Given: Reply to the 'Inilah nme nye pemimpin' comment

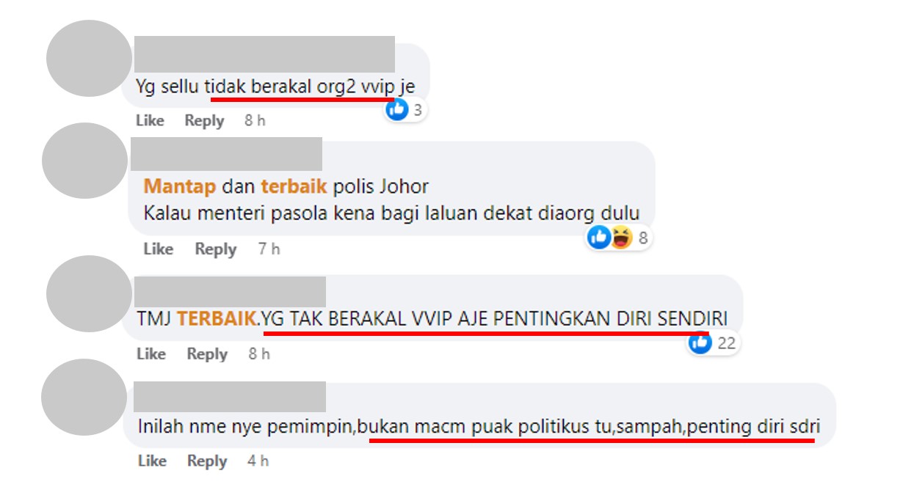Looking at the screenshot, I should pyautogui.click(x=207, y=461).
